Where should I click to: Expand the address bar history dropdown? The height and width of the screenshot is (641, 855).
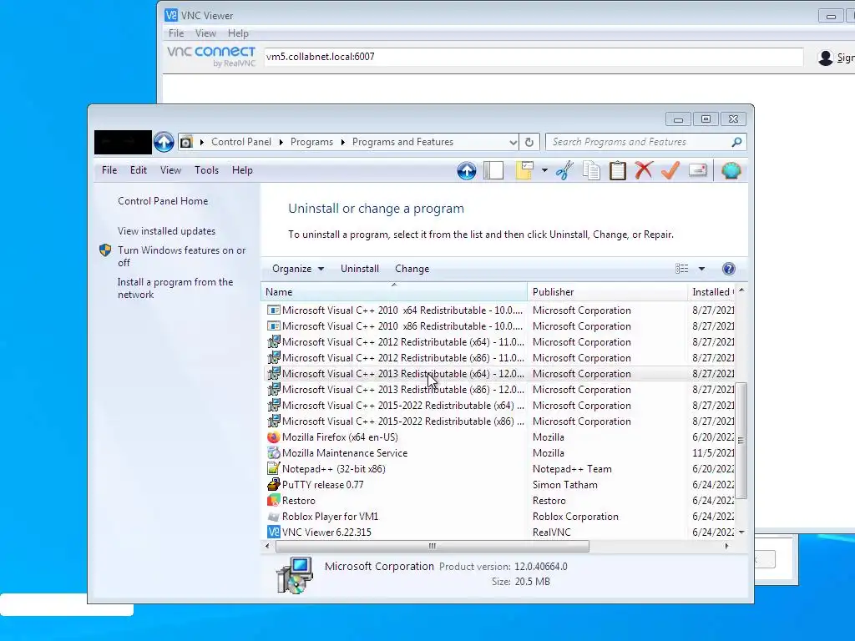pyautogui.click(x=513, y=142)
